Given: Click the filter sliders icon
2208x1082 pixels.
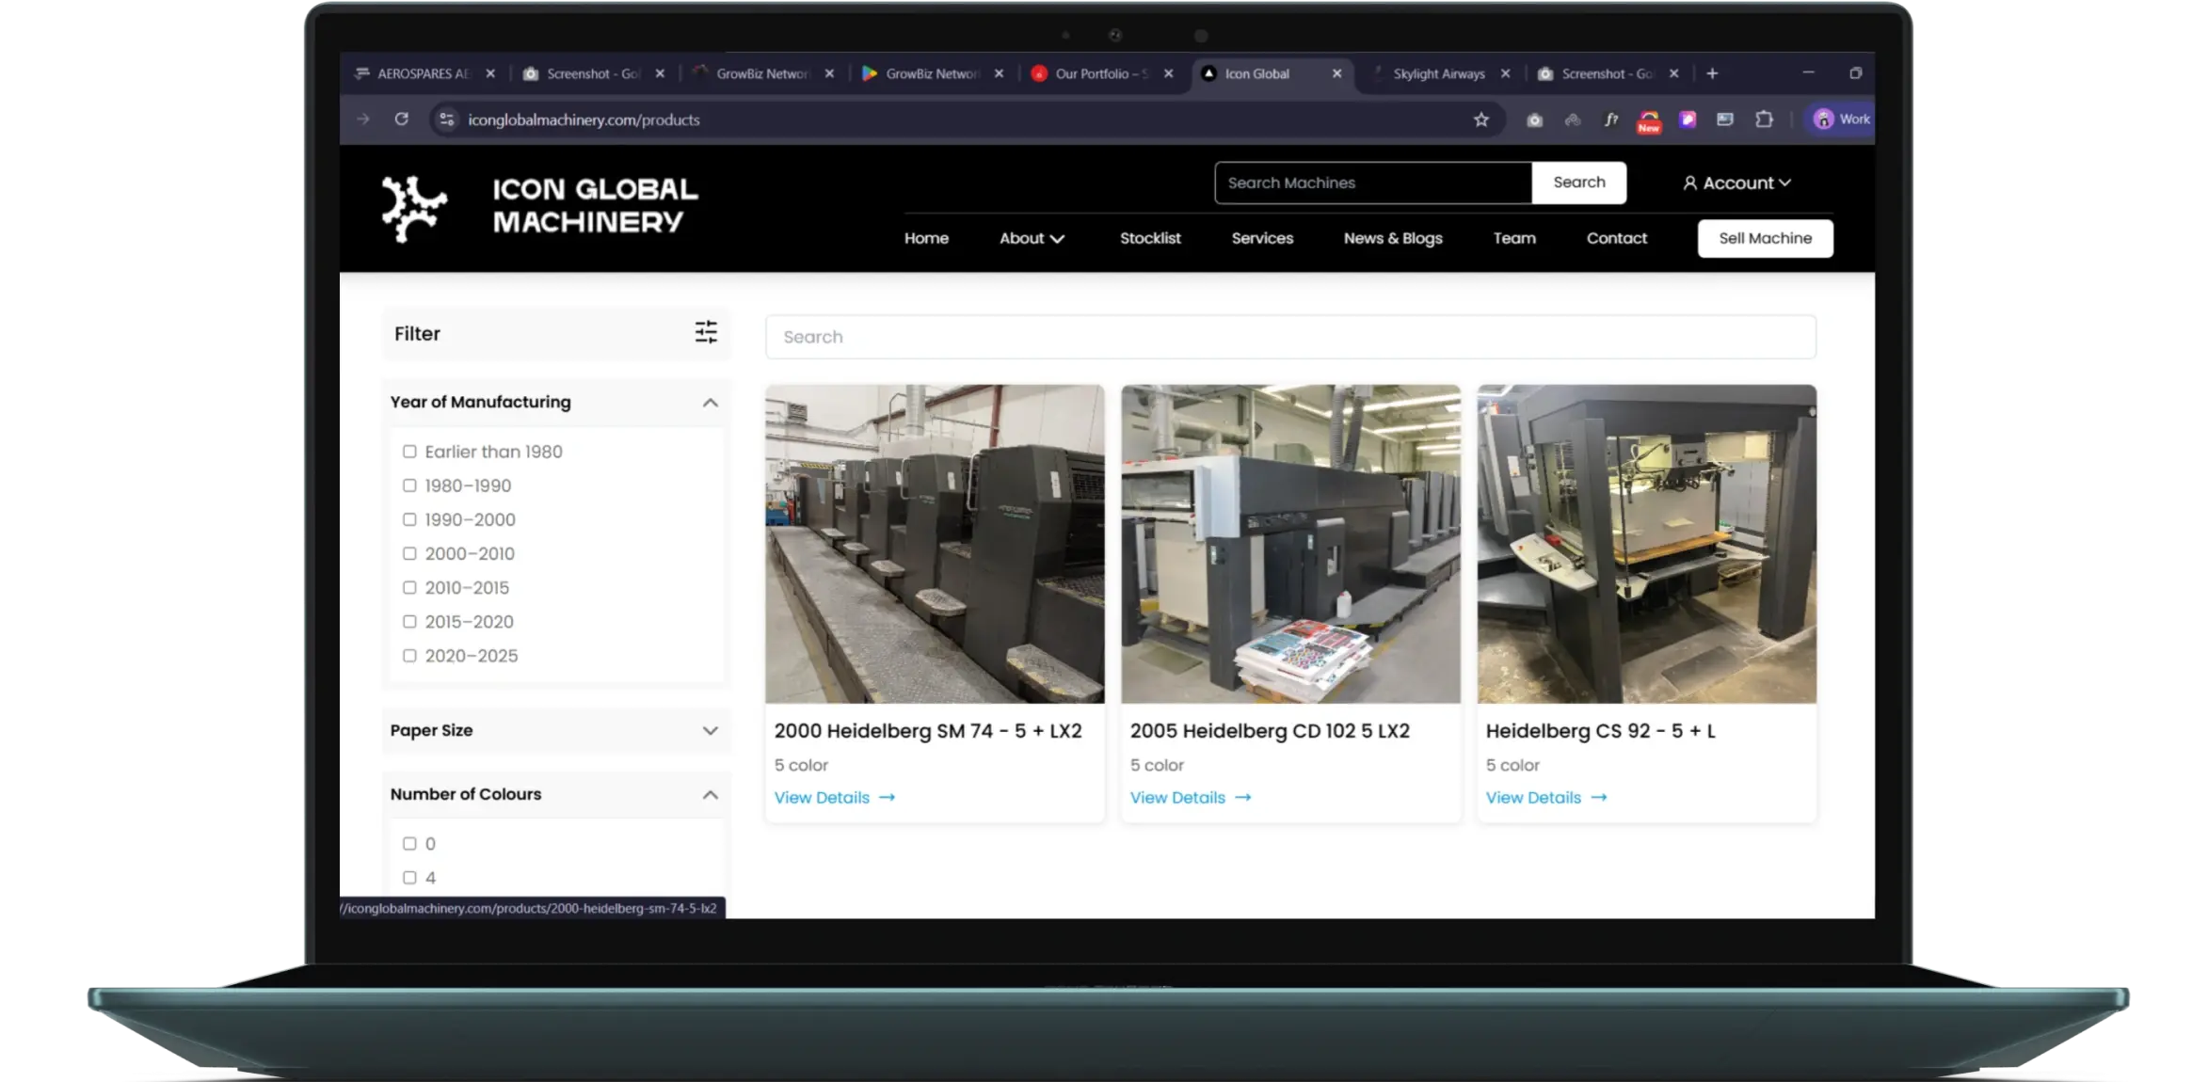Looking at the screenshot, I should point(706,332).
